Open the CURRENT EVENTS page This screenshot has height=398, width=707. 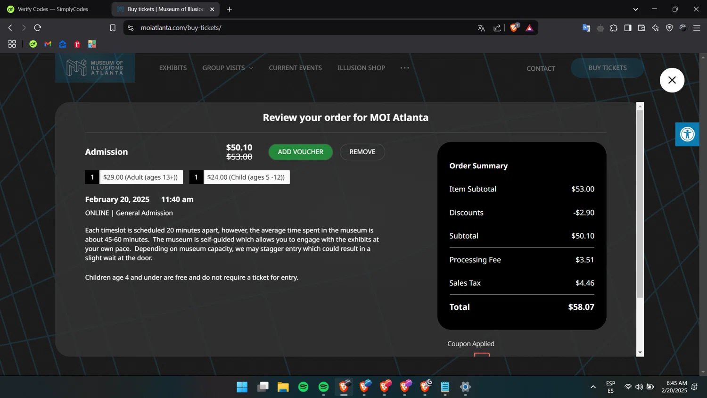click(295, 68)
